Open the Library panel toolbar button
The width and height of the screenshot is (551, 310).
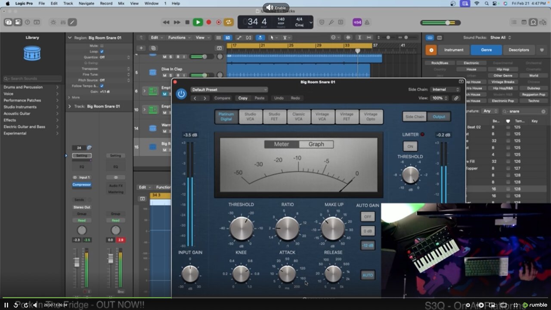pyautogui.click(x=8, y=22)
